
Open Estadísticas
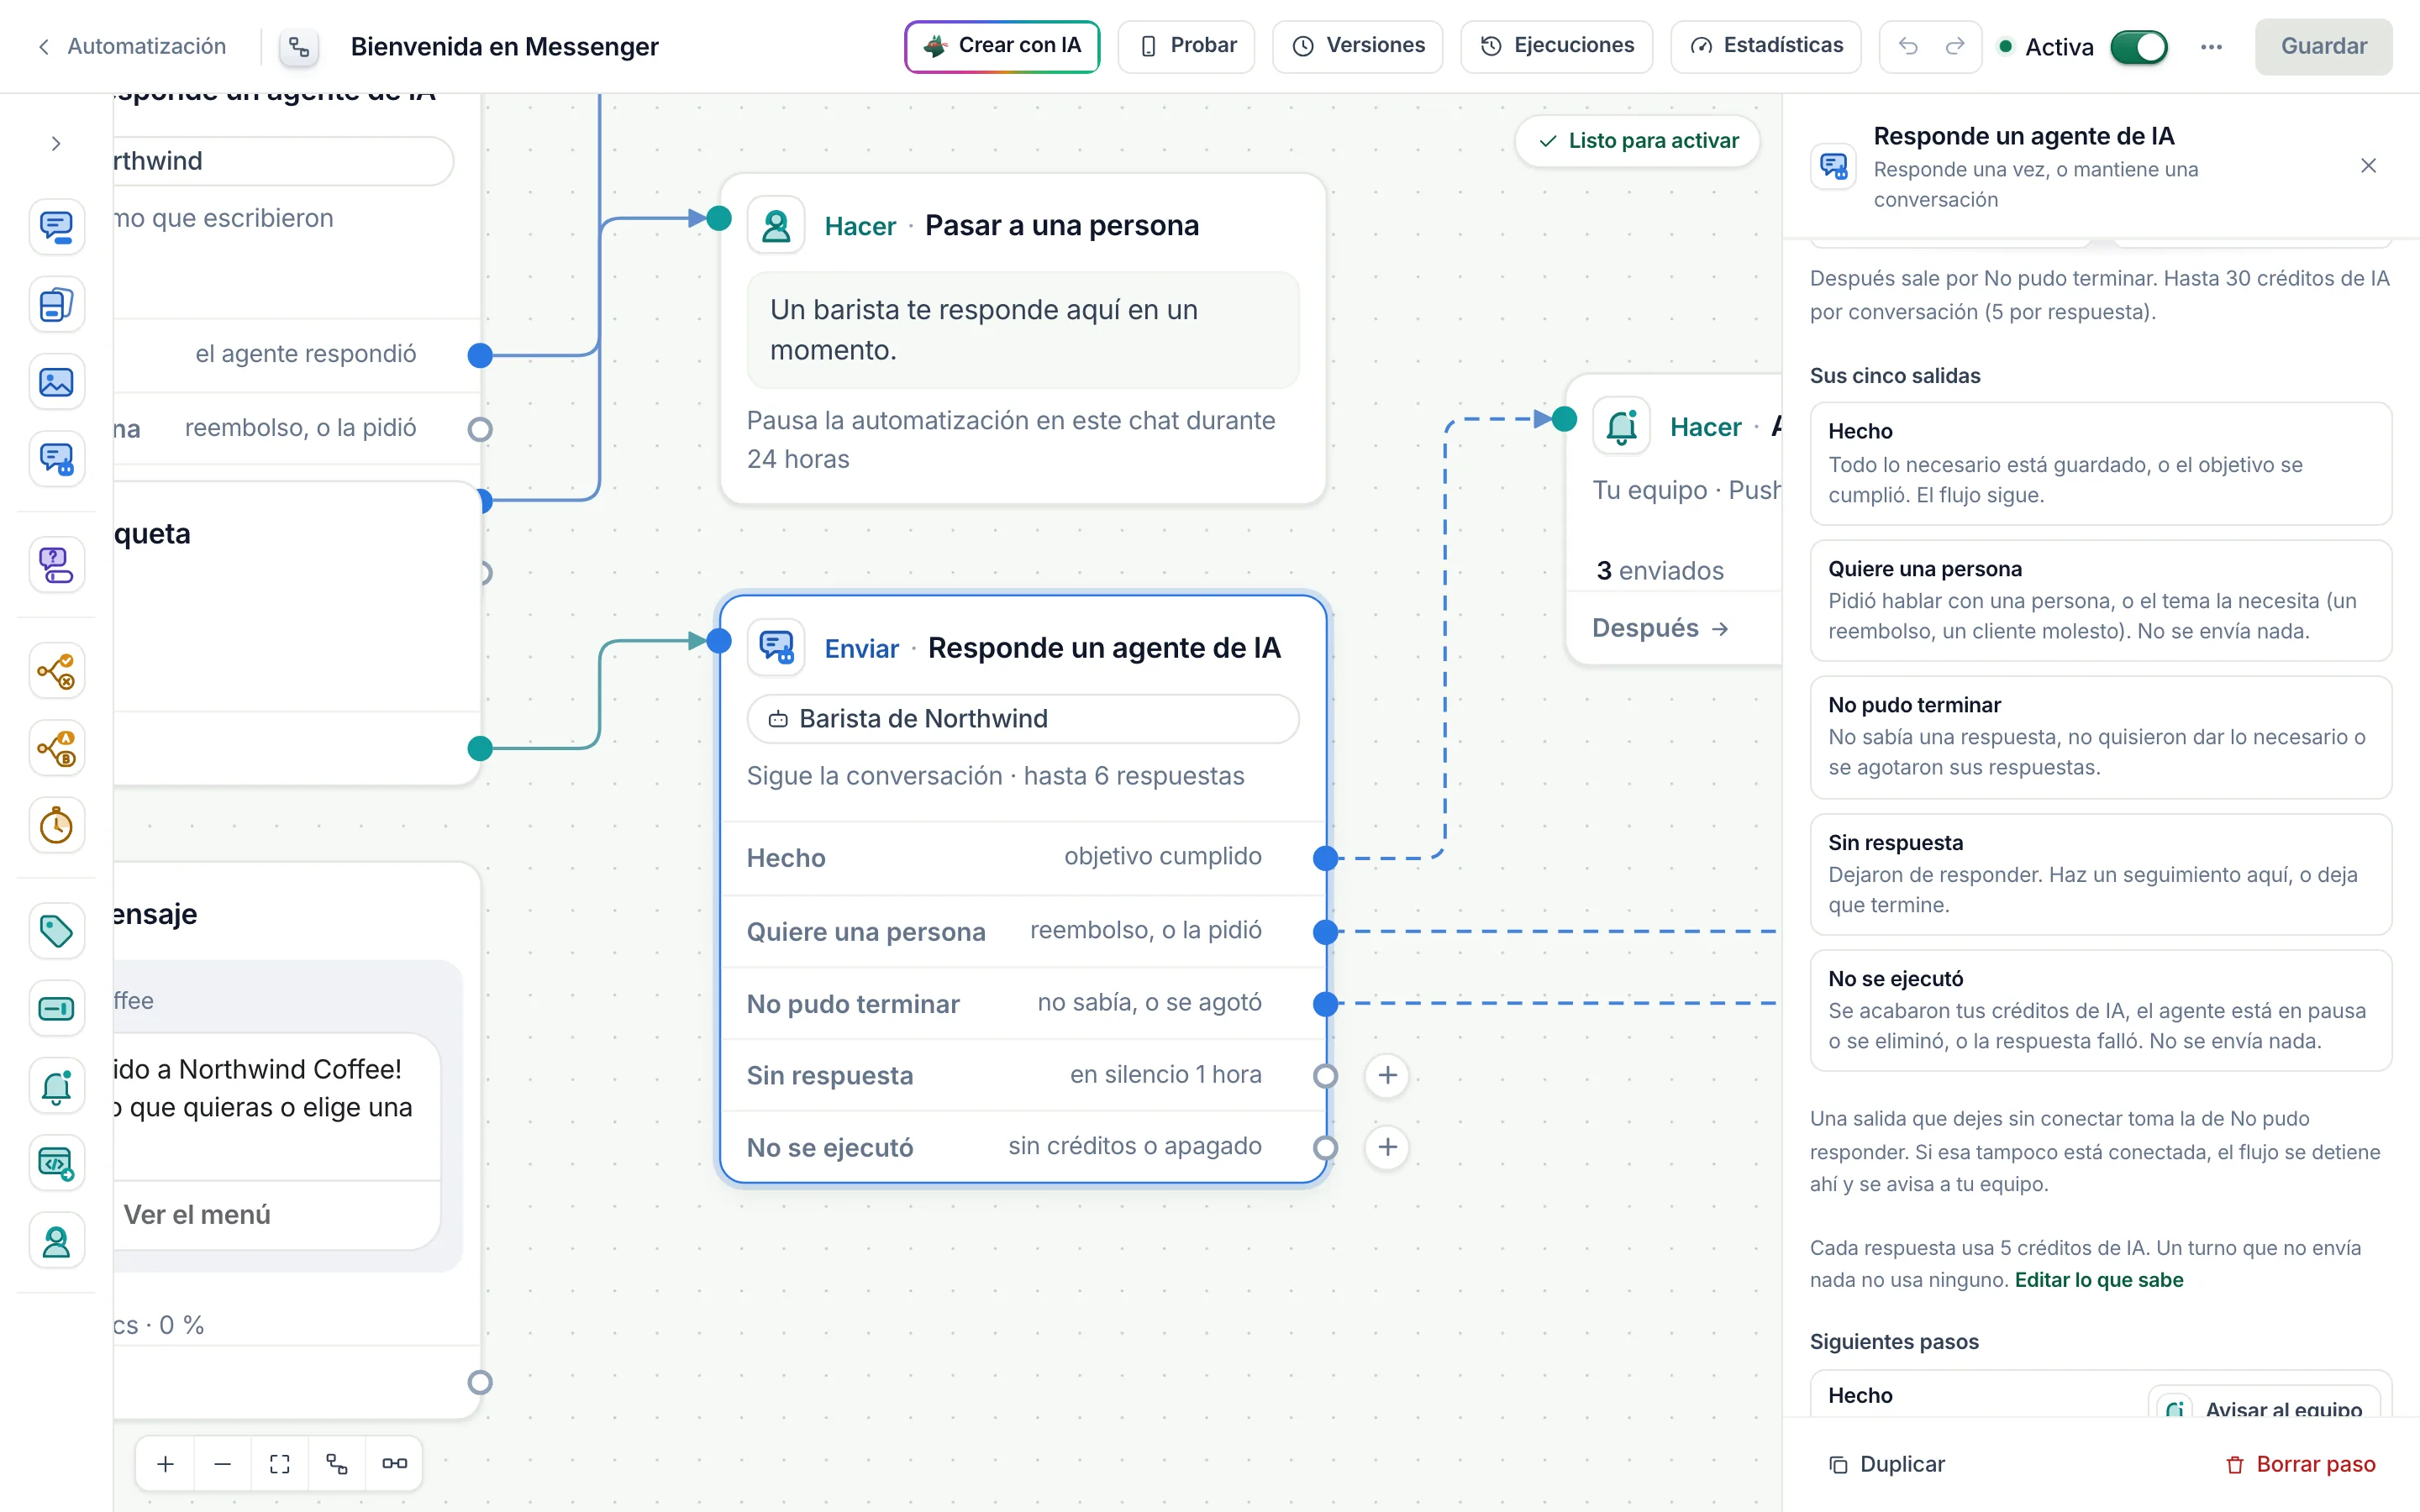(1765, 46)
